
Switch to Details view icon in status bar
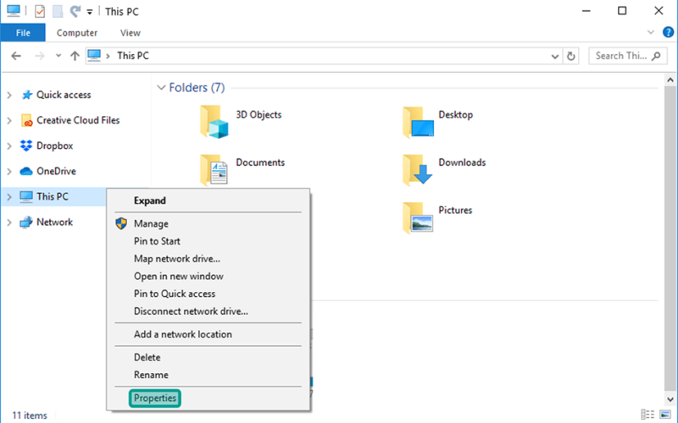pyautogui.click(x=647, y=415)
